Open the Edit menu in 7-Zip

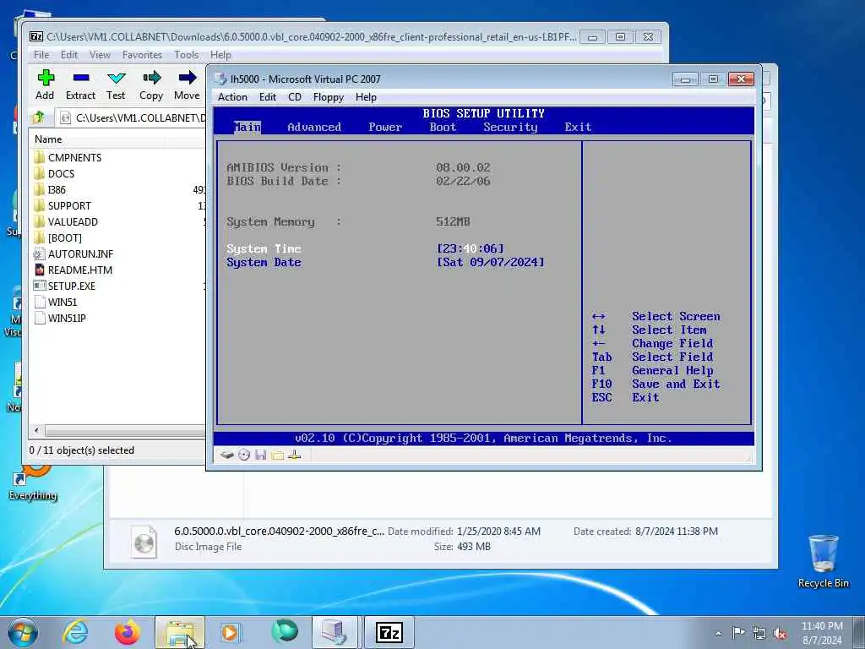click(69, 55)
